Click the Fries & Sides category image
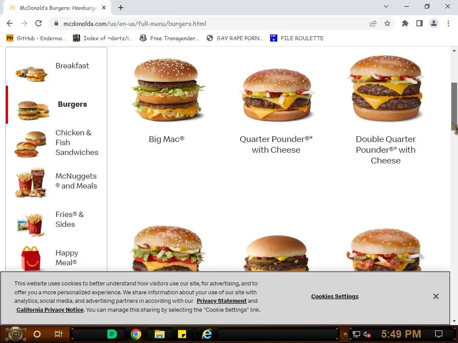Viewport: 458px width, 343px height. [31, 224]
